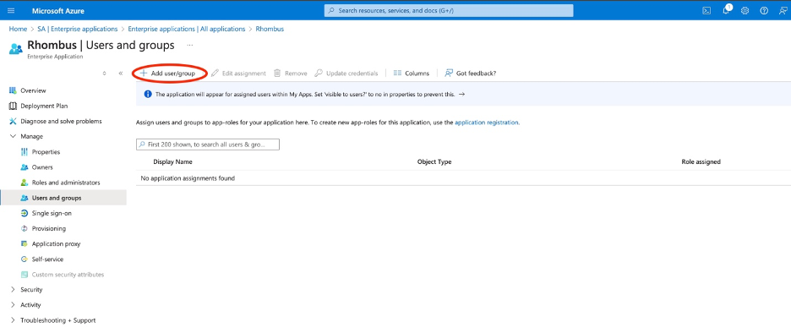The image size is (791, 333).
Task: Click Update credentials in toolbar
Action: click(346, 74)
